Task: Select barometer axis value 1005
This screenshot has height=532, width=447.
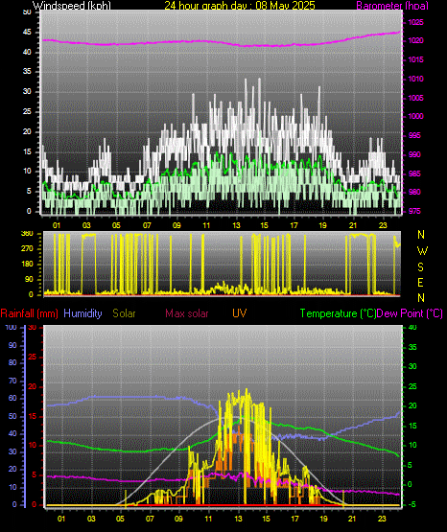Action: (x=415, y=98)
